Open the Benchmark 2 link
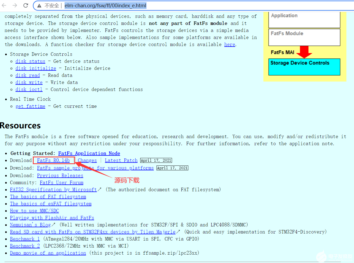The image size is (354, 263). (x=25, y=246)
